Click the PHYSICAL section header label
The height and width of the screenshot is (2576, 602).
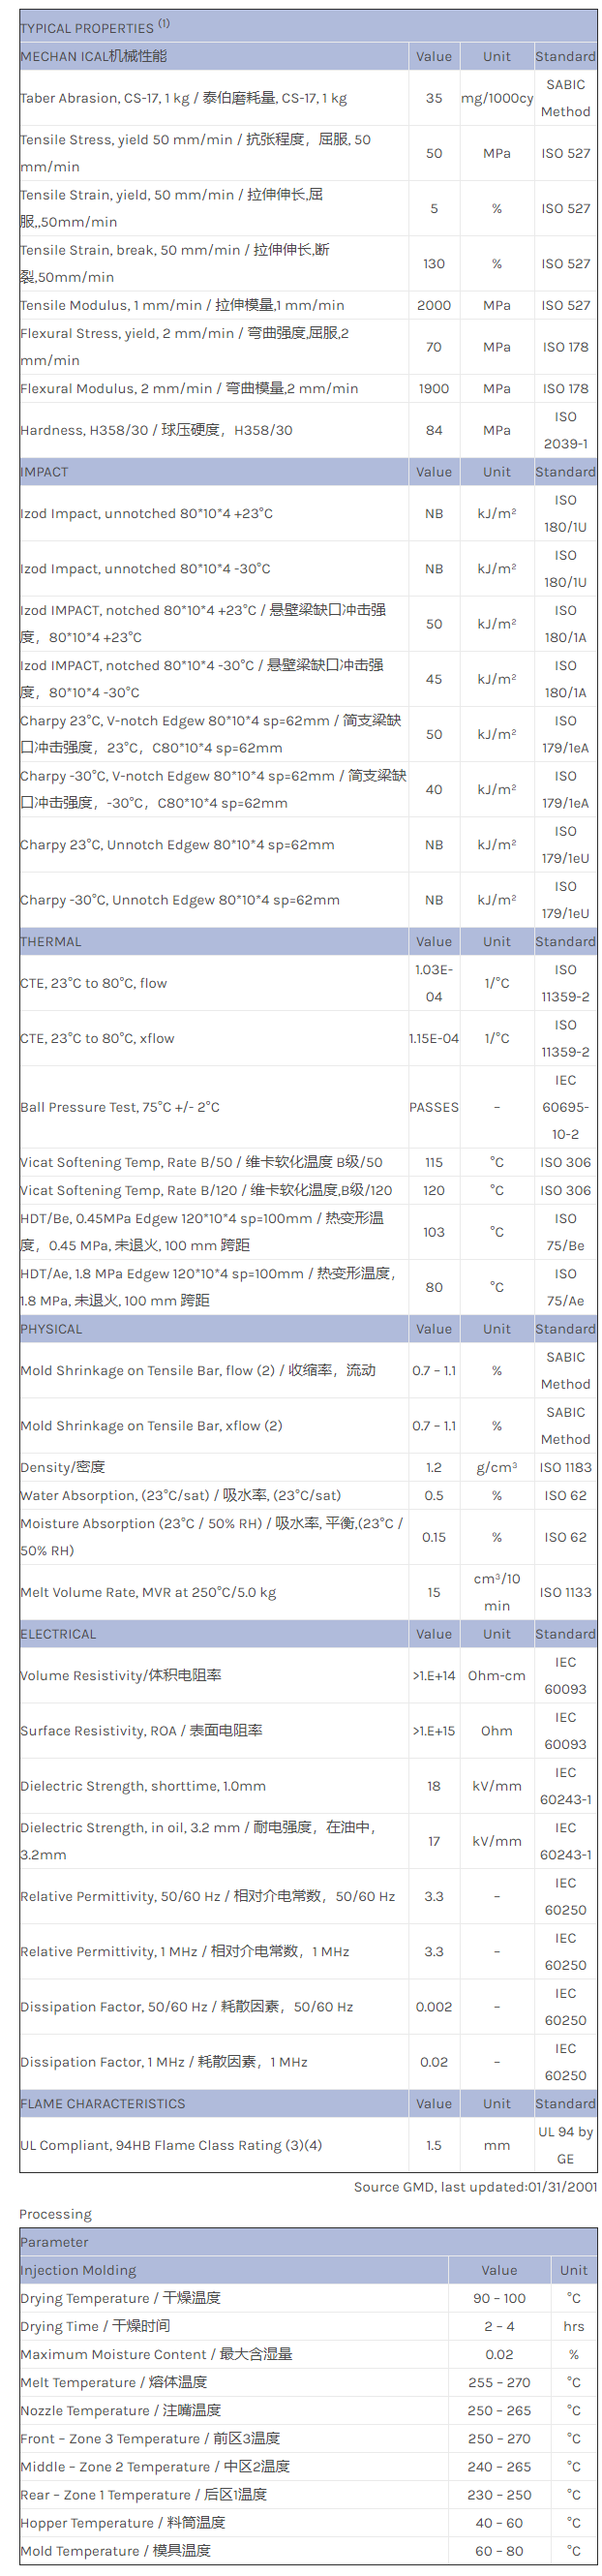coord(51,1329)
